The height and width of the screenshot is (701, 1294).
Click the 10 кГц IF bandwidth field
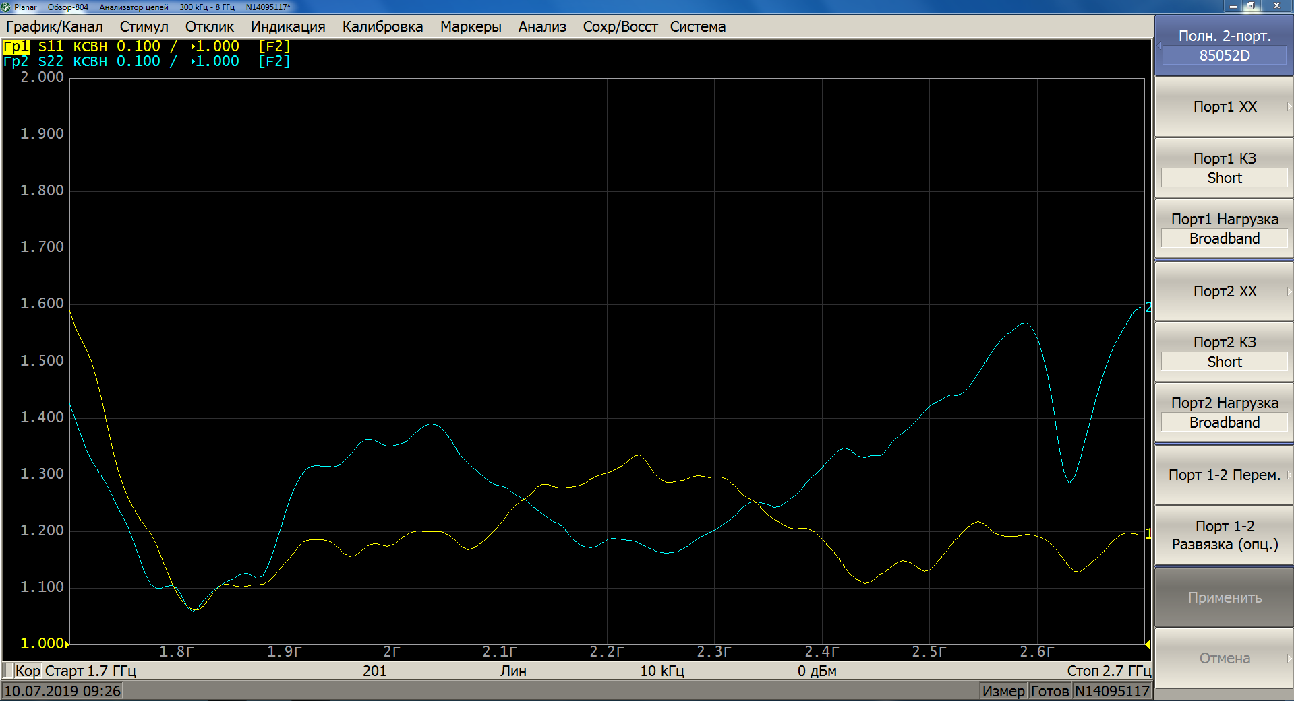[x=662, y=671]
